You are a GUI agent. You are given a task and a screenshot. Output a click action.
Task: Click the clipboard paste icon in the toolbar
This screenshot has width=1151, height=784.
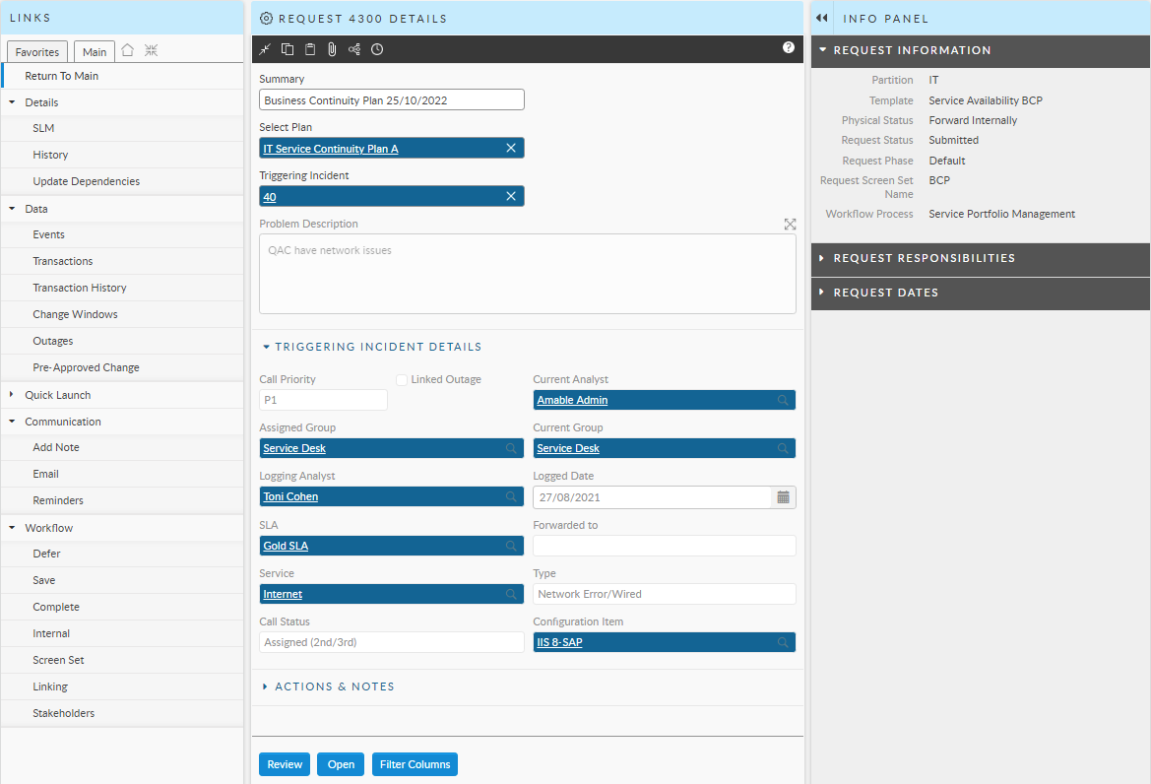pos(310,49)
